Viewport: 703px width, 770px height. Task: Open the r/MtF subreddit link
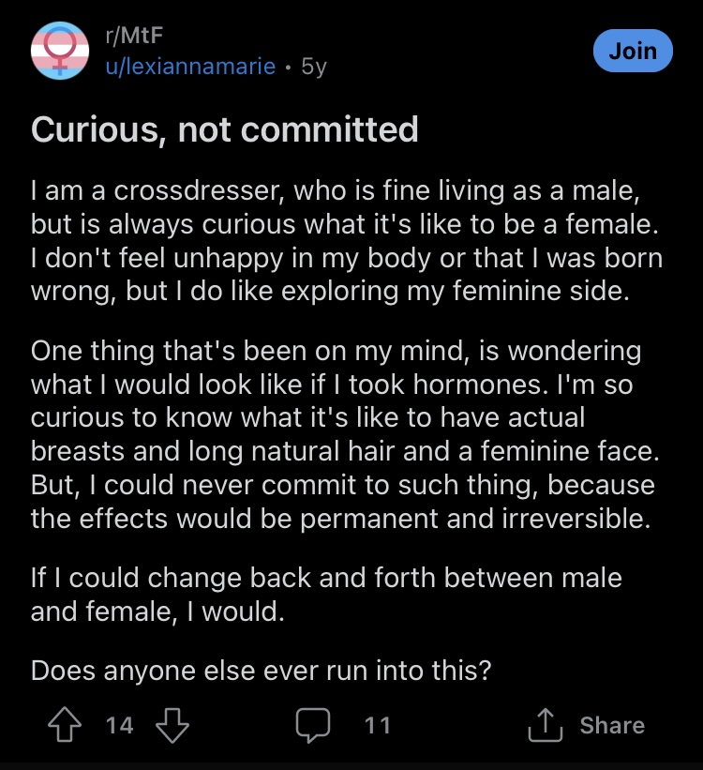[x=134, y=36]
